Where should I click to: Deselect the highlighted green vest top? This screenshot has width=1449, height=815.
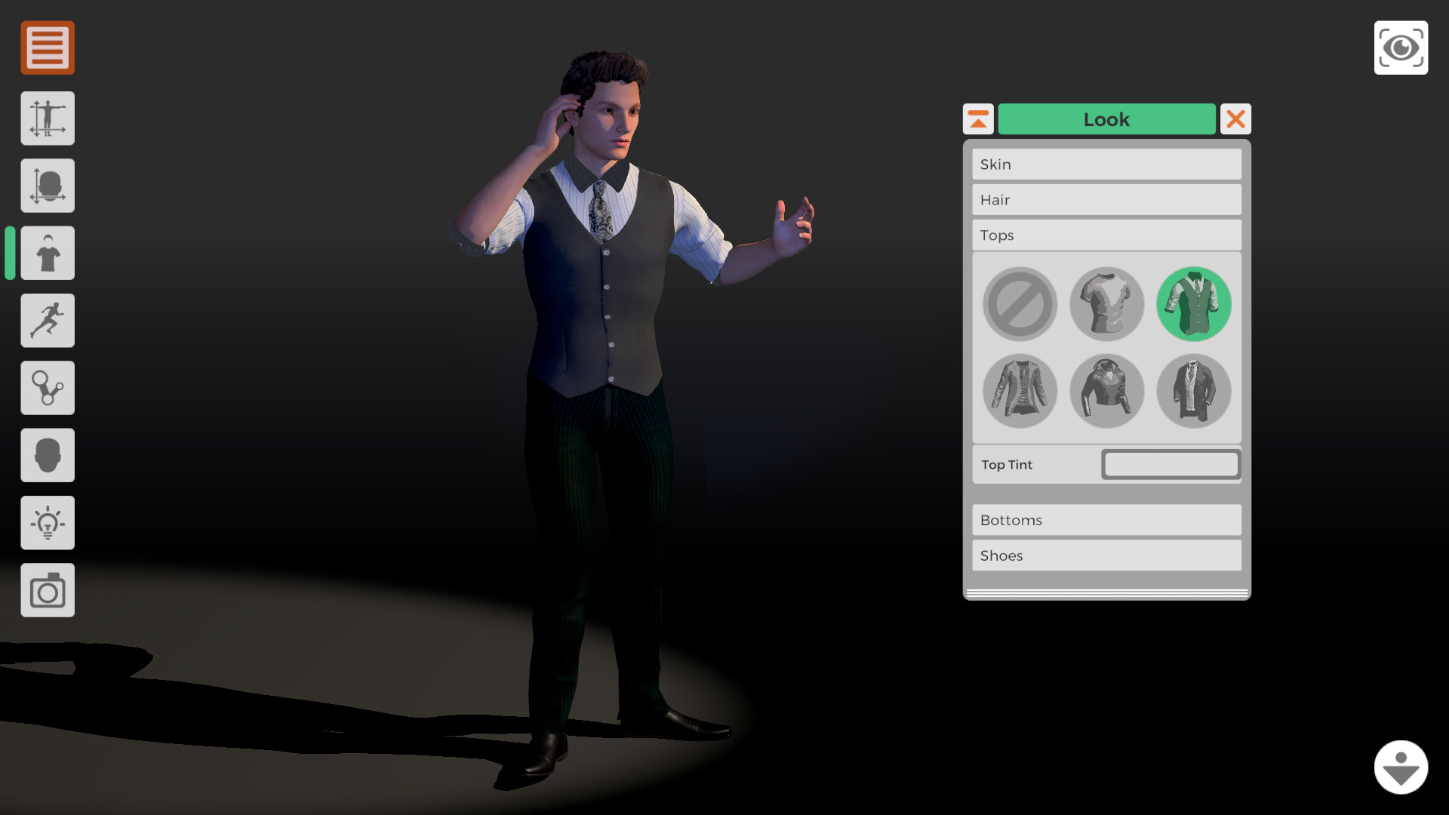click(1194, 303)
